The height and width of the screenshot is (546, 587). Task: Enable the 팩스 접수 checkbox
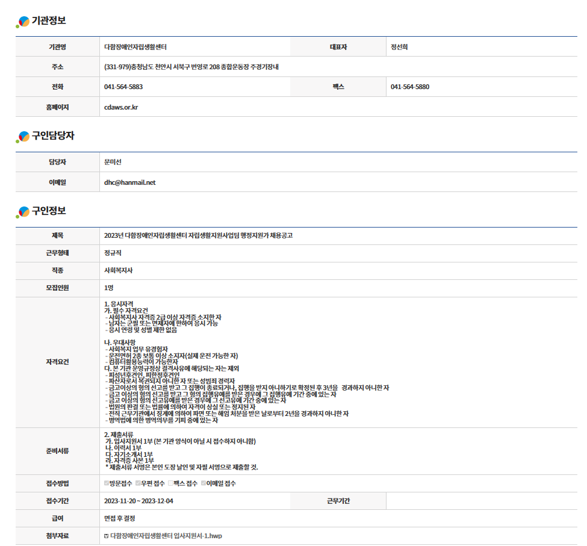(x=170, y=483)
